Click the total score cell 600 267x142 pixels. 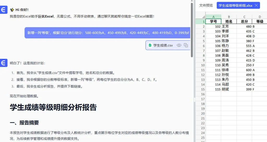tap(244, 70)
